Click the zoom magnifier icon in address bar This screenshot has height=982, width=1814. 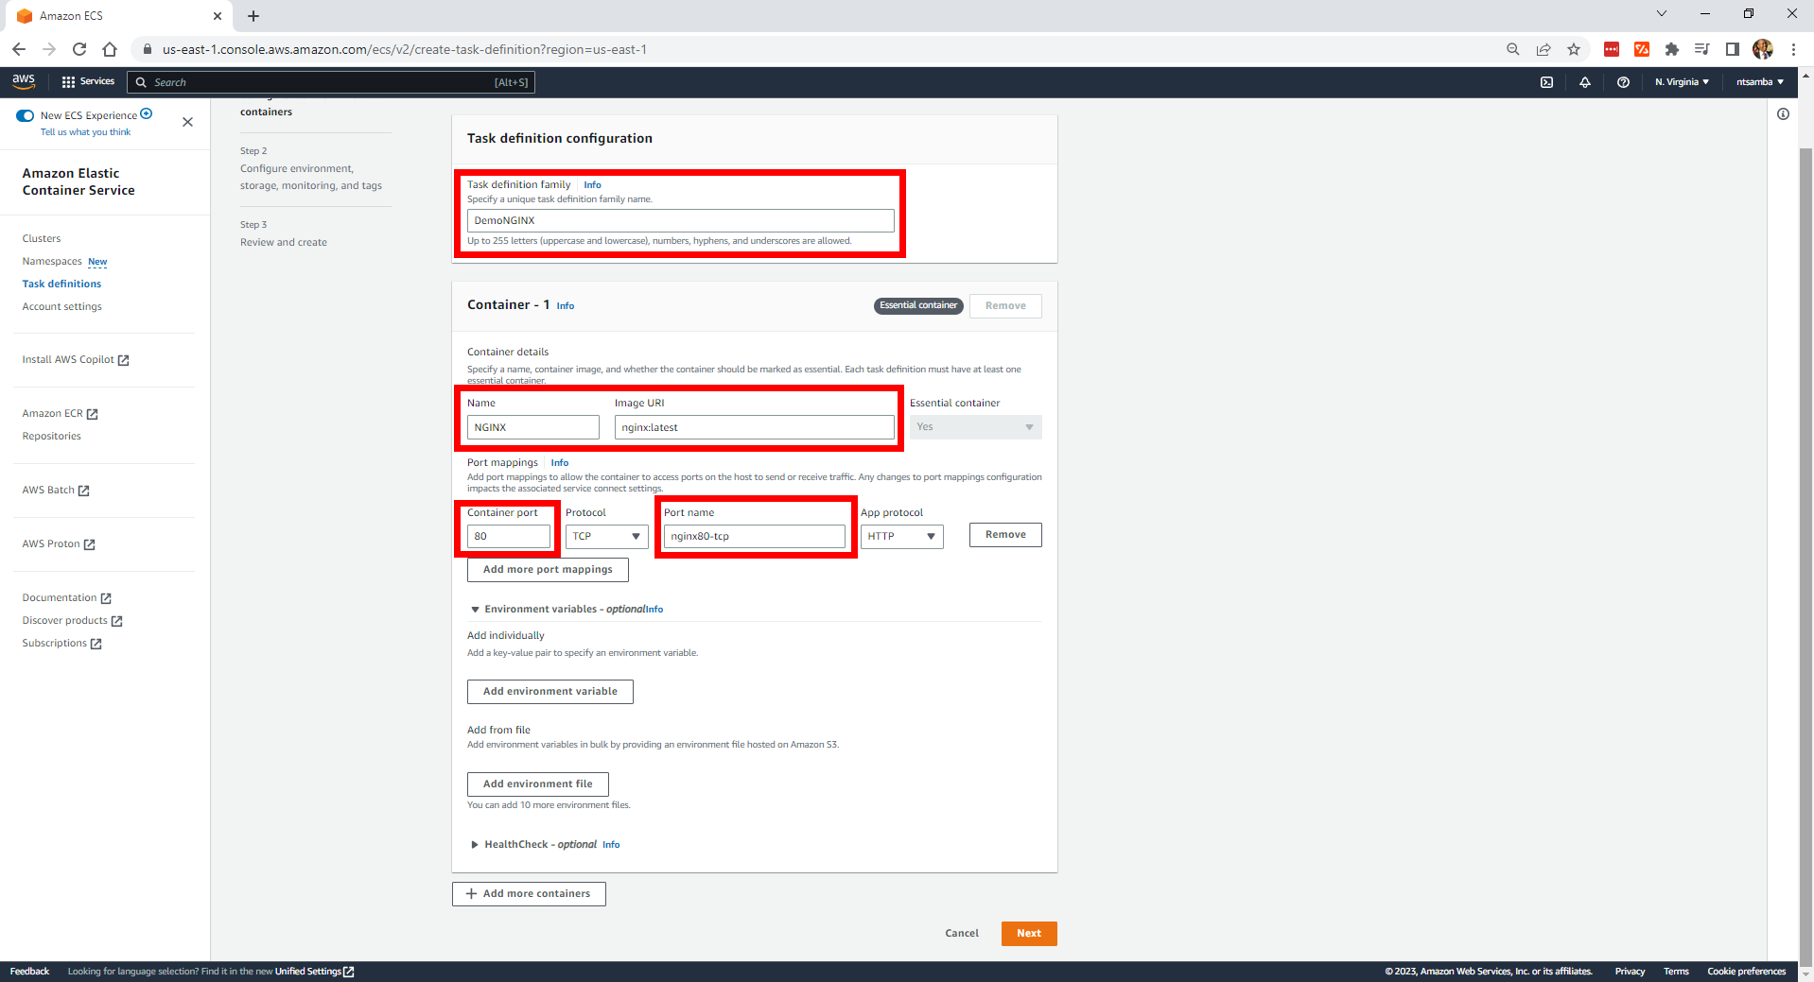click(x=1513, y=49)
